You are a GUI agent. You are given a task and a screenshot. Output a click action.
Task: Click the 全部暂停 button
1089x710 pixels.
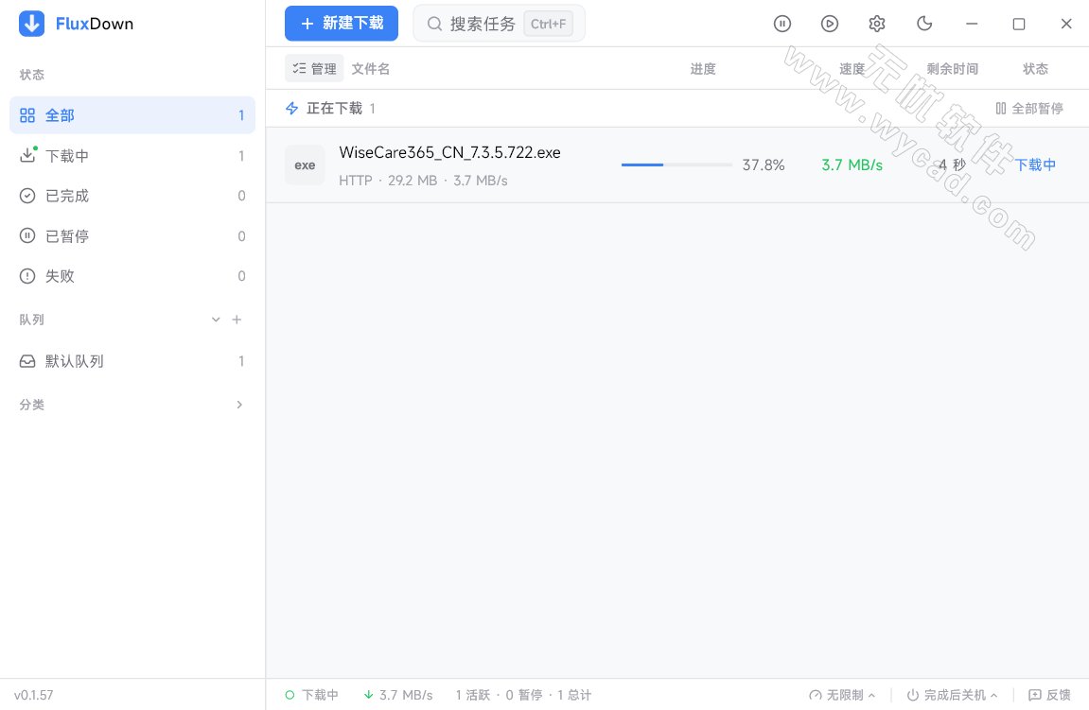[x=1029, y=109]
